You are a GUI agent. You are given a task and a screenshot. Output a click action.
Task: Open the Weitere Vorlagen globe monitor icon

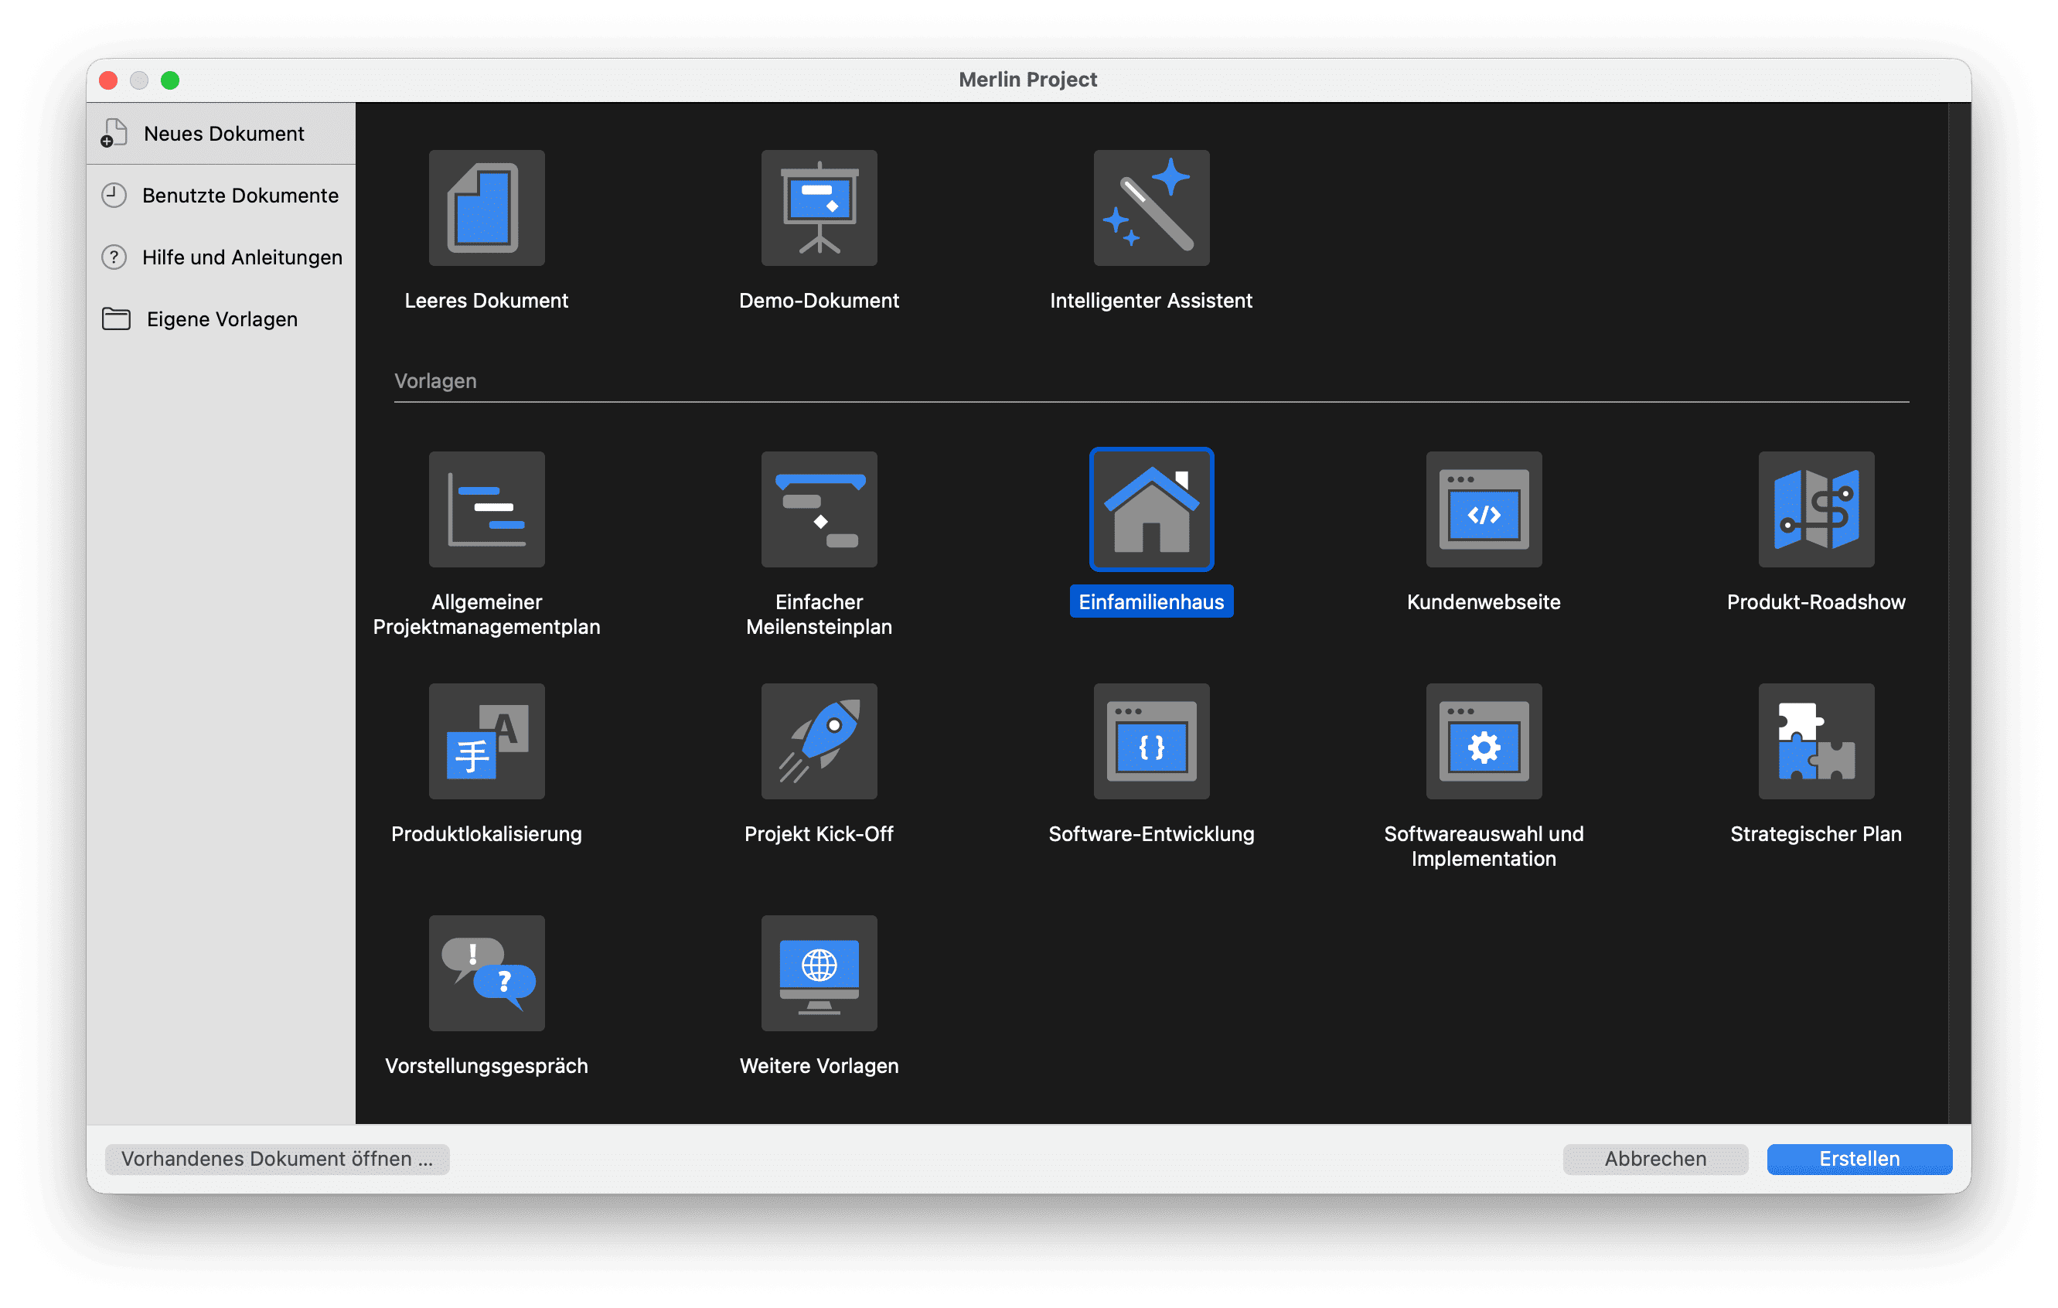[819, 974]
